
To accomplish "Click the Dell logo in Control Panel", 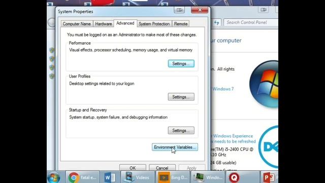I will point(269,147).
